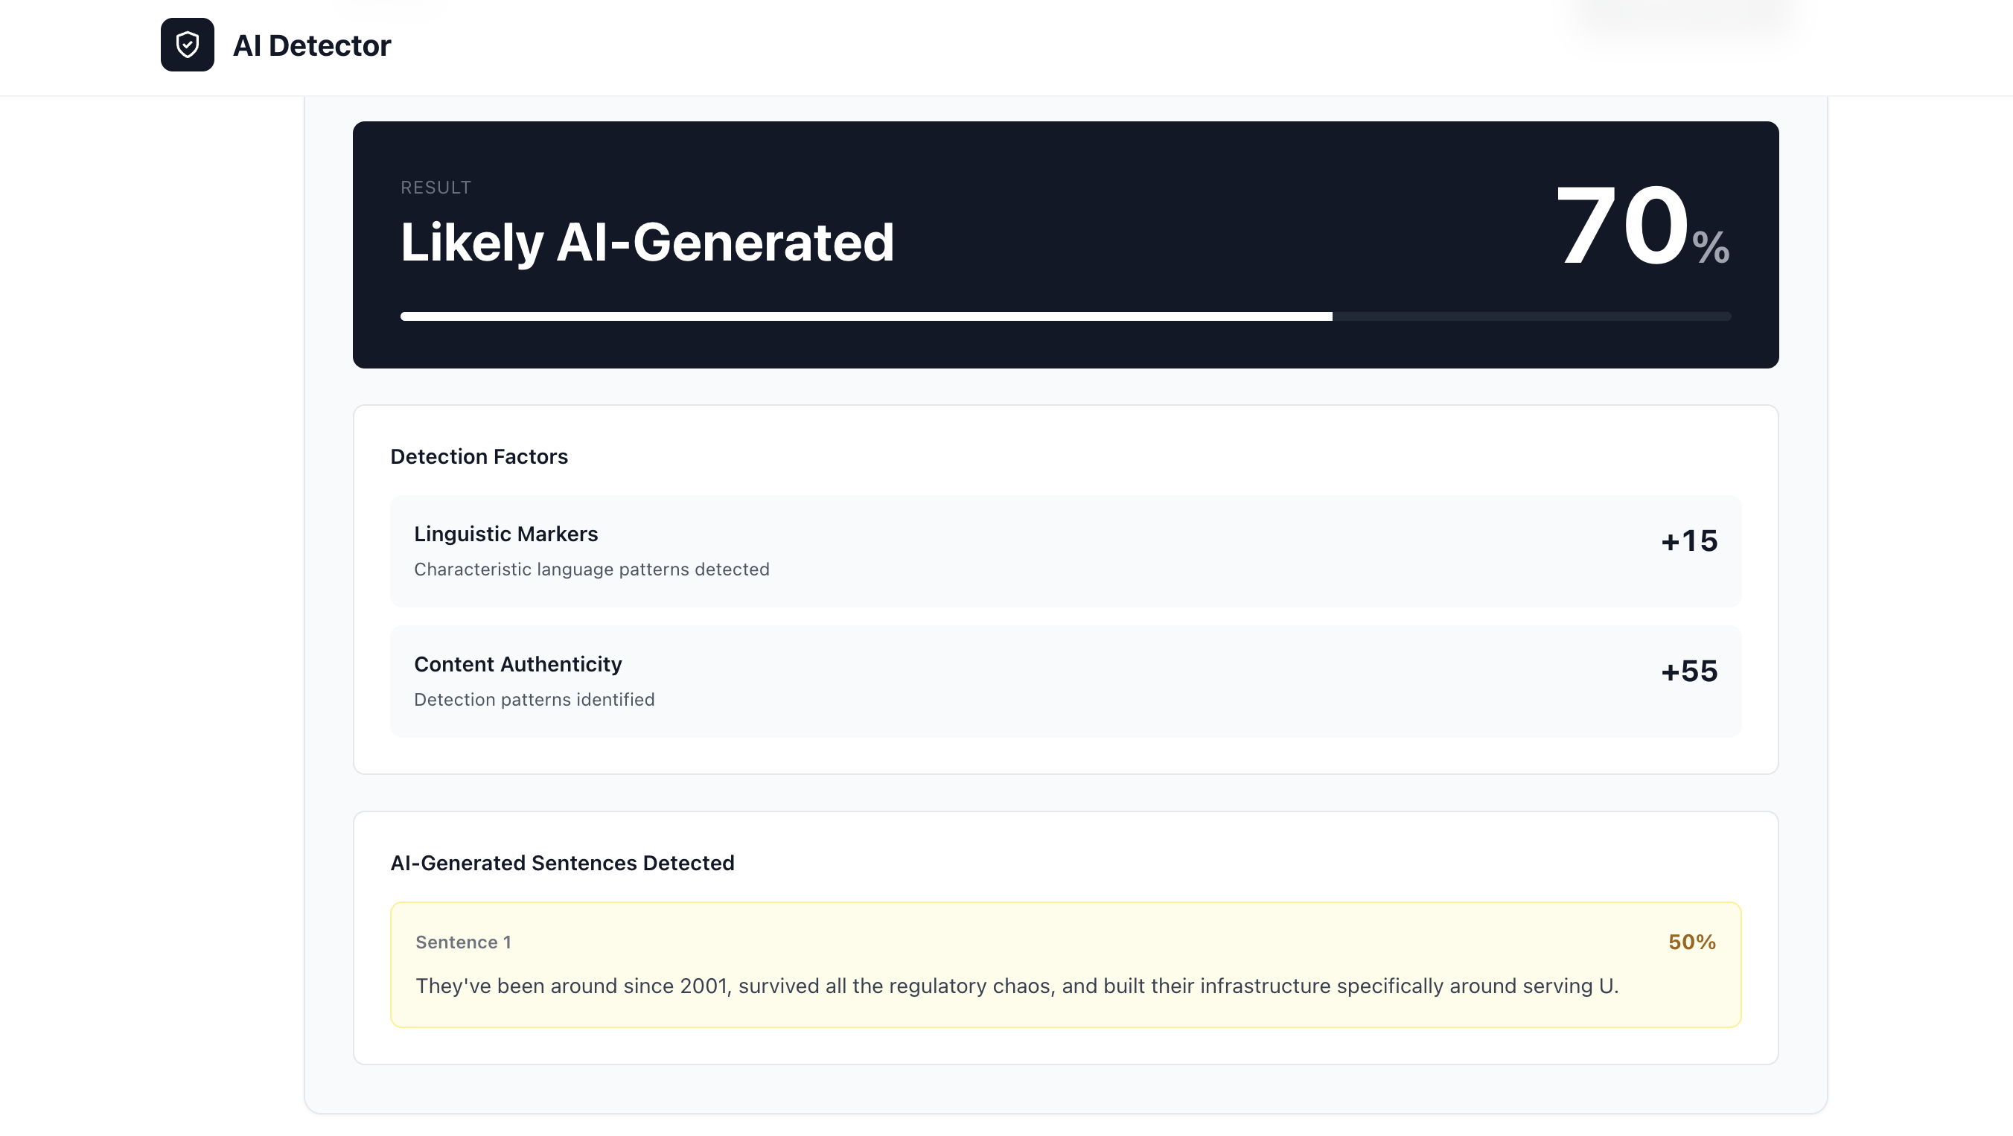The image size is (2013, 1136).
Task: Click the +15 Linguistic Markers score
Action: tap(1689, 540)
